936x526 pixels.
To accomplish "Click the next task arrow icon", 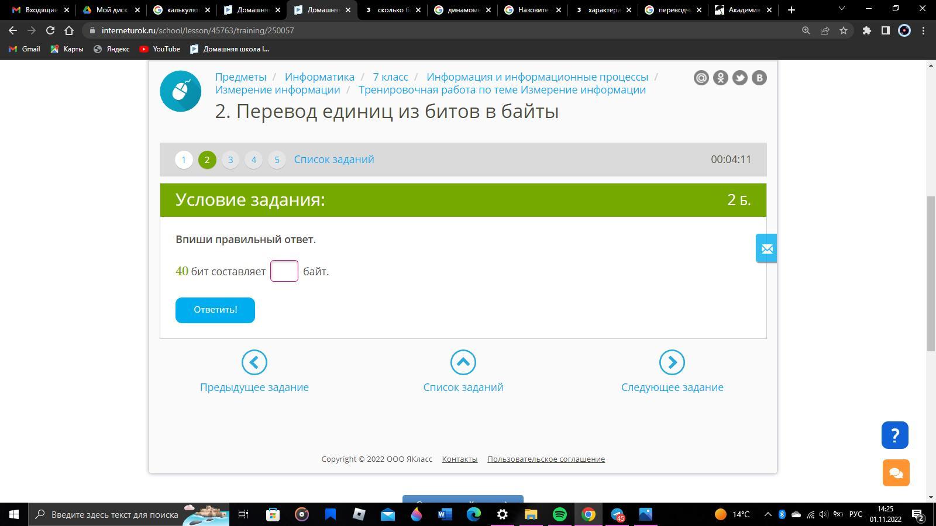I will pos(672,362).
